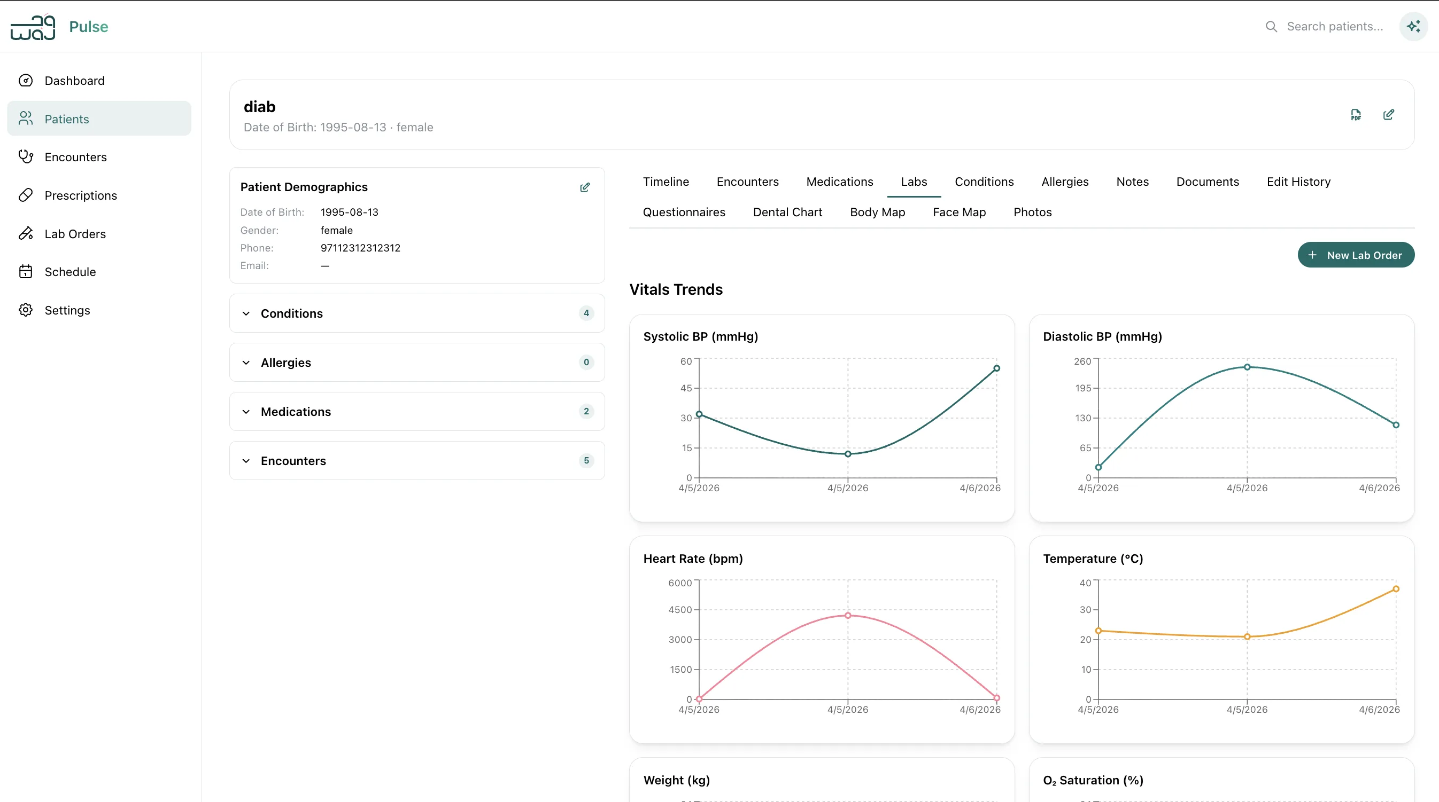Open the Dental Chart tab

click(x=787, y=212)
